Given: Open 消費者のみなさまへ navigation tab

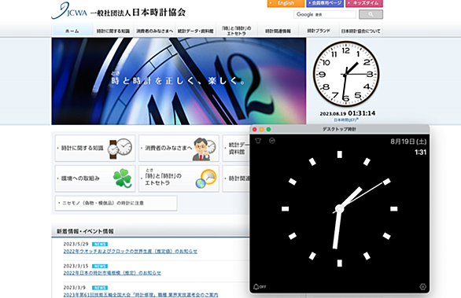Looking at the screenshot, I should click(x=154, y=31).
